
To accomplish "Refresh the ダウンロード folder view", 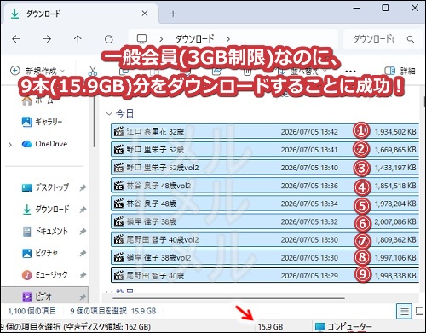I will (x=109, y=39).
